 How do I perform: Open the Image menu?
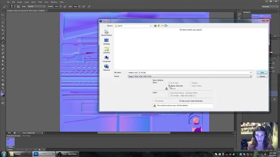point(20,2)
